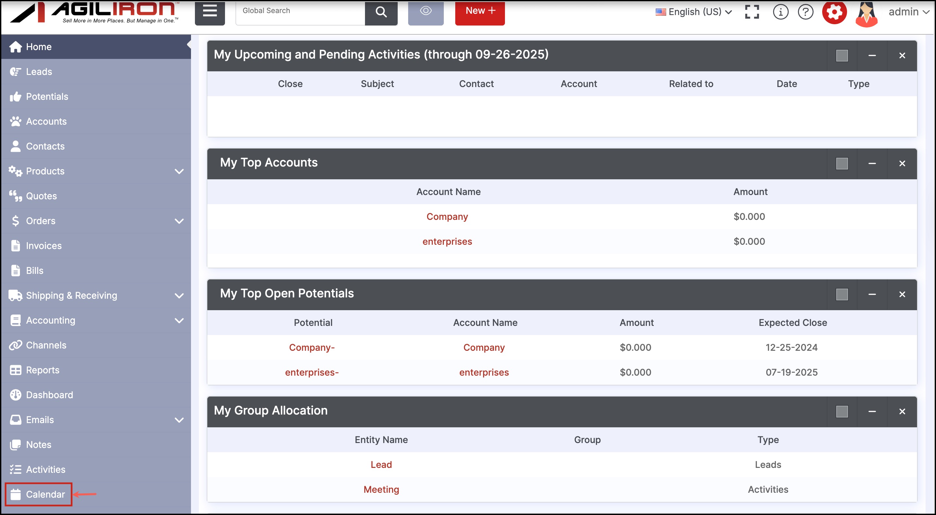Click the admin user avatar

[866, 14]
